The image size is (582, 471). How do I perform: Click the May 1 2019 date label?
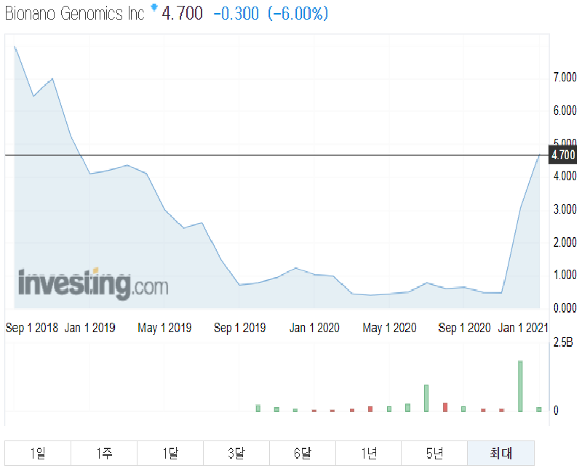tap(165, 328)
